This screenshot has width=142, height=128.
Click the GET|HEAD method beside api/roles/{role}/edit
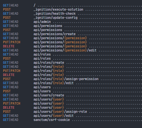tap(11, 83)
